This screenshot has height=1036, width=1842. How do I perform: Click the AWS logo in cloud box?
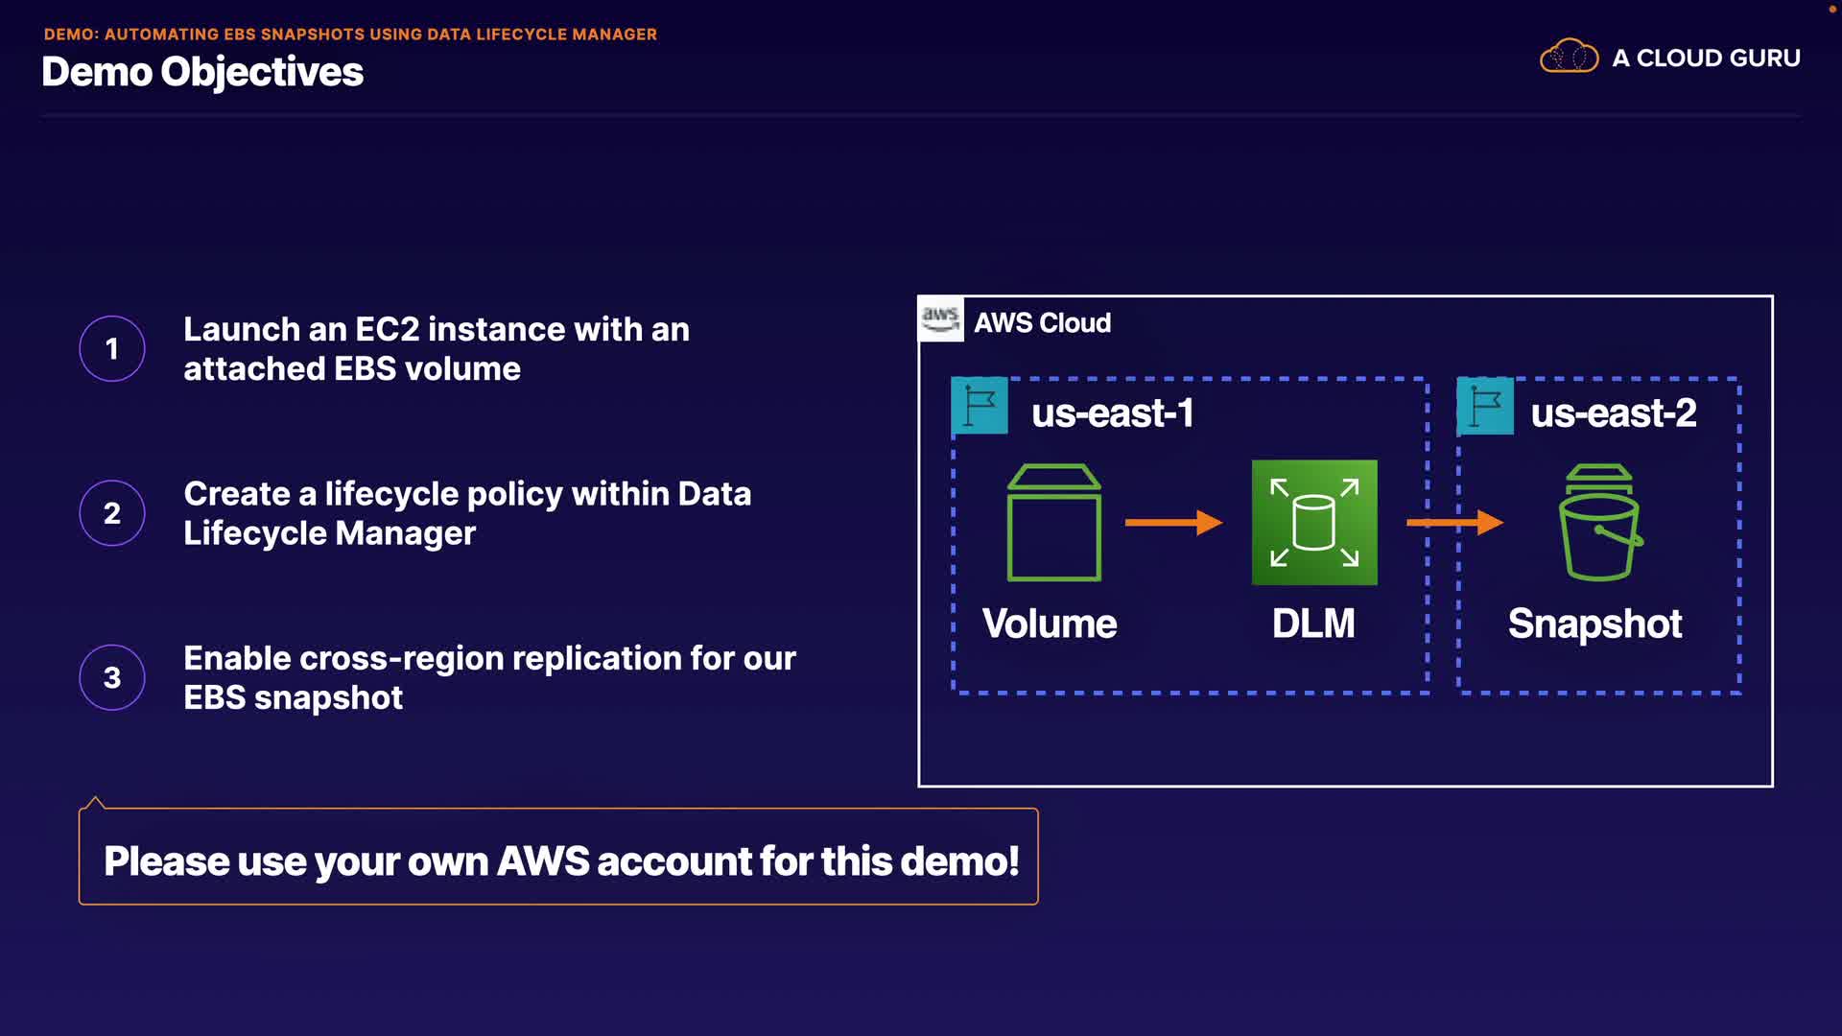[x=940, y=318]
